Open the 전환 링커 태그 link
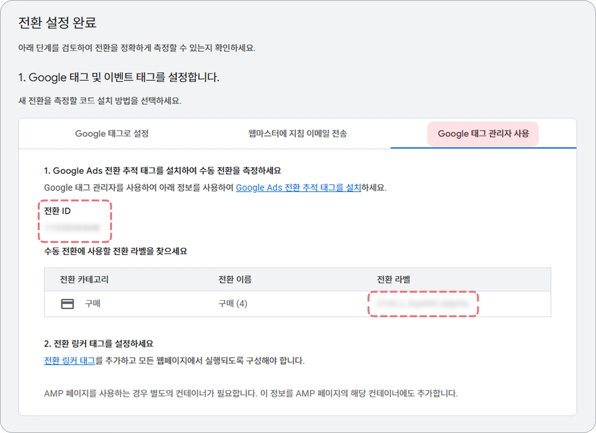Screen dimensions: 596x433 tap(70, 361)
